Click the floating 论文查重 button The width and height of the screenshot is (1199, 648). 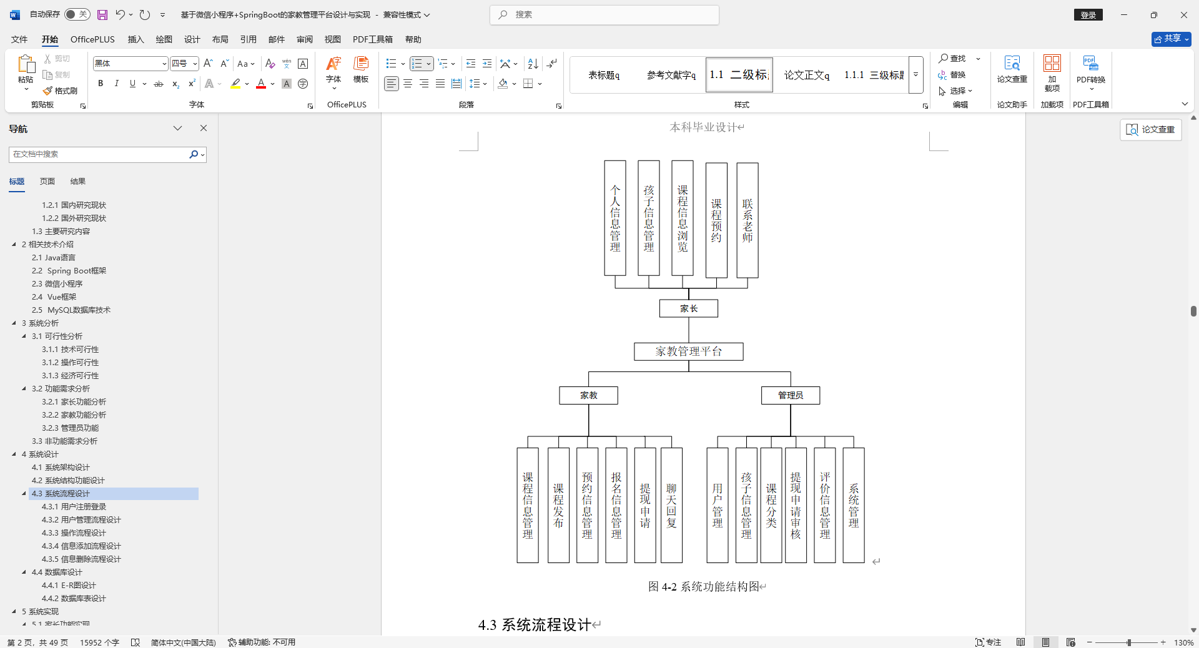coord(1150,129)
